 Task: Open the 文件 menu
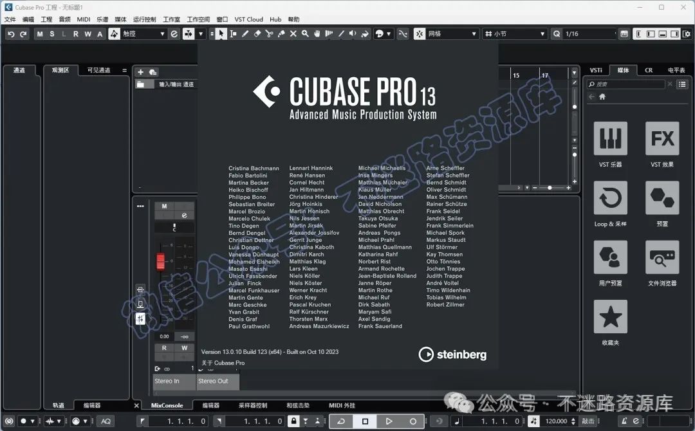pos(10,19)
